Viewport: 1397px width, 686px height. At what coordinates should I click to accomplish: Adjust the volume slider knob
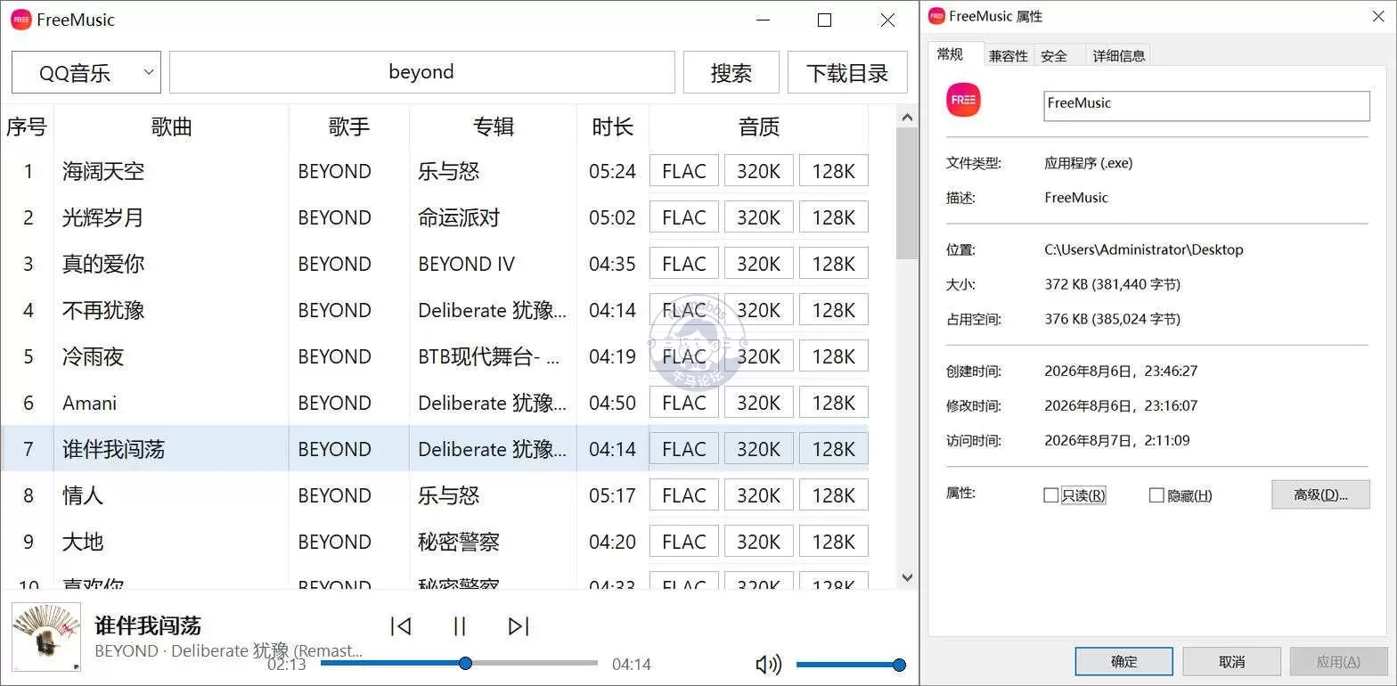click(899, 665)
